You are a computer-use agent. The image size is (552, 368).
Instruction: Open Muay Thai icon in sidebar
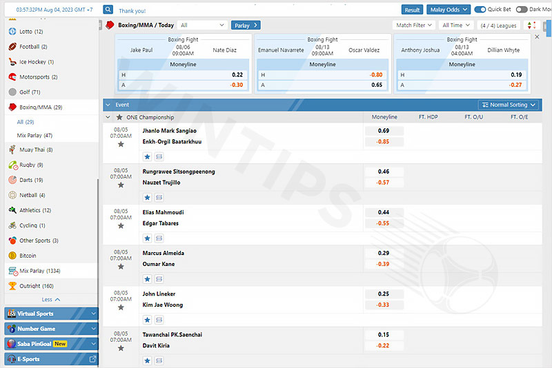pos(12,150)
